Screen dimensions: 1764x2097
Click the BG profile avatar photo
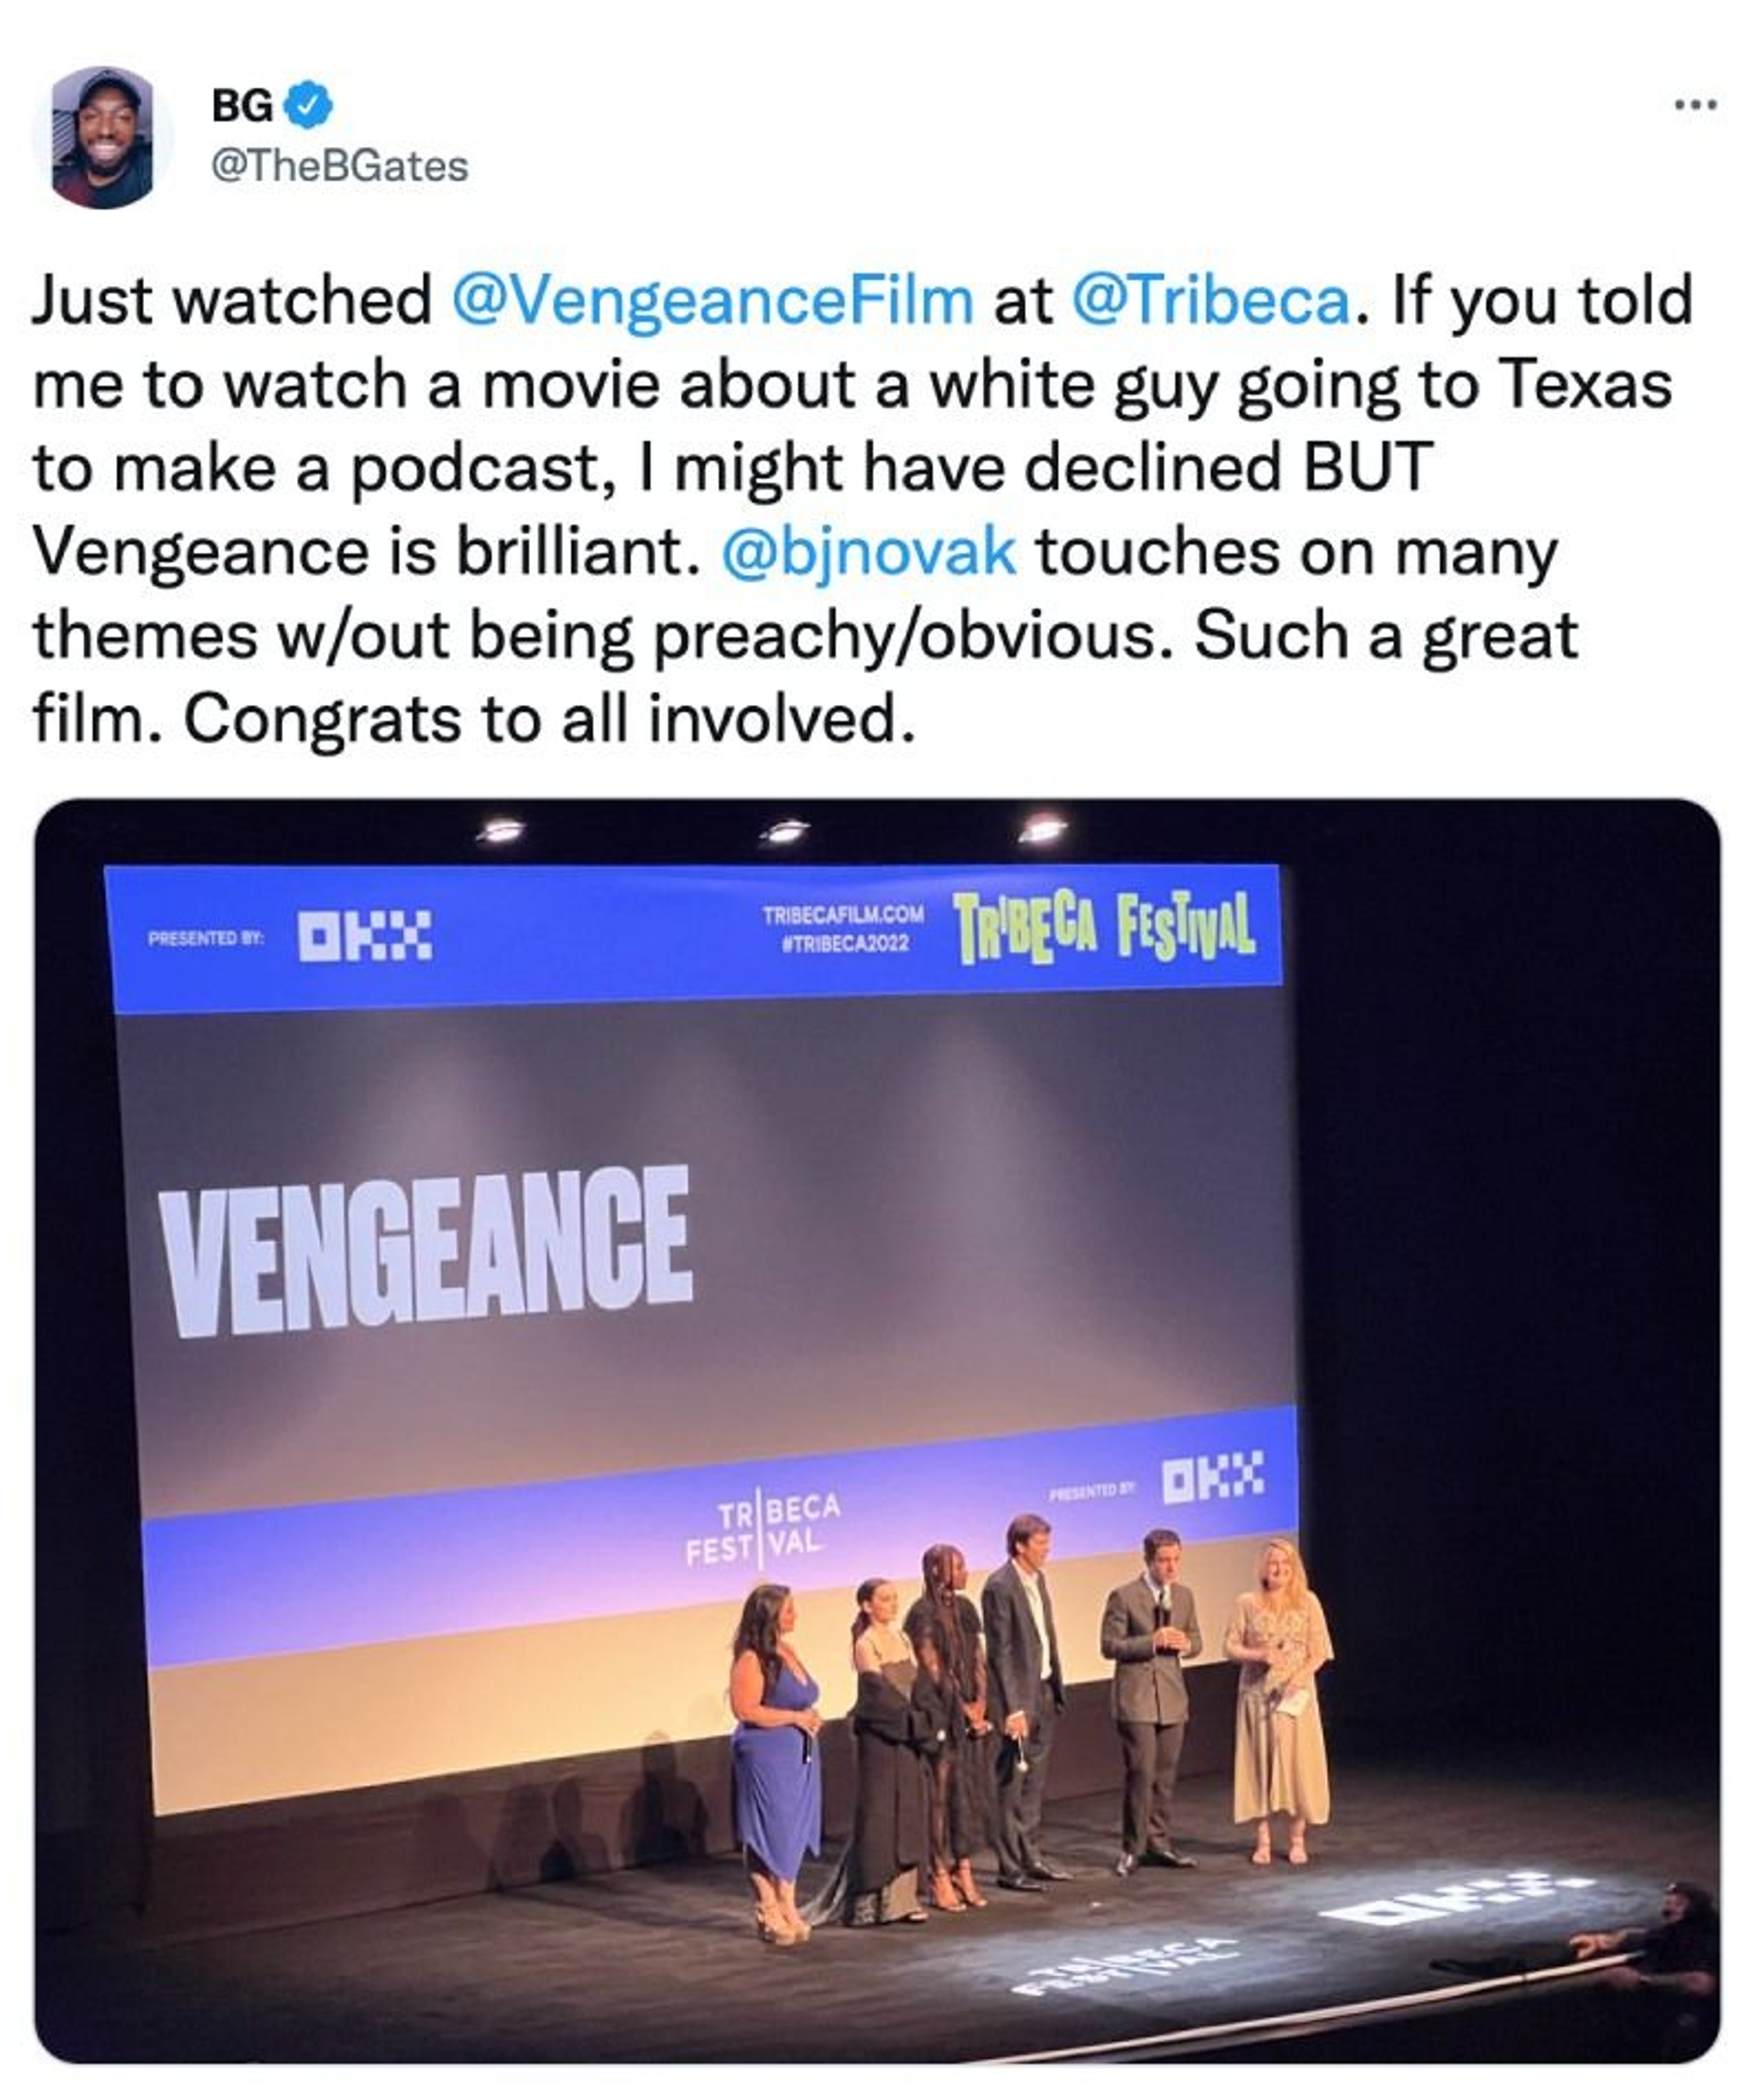click(103, 137)
